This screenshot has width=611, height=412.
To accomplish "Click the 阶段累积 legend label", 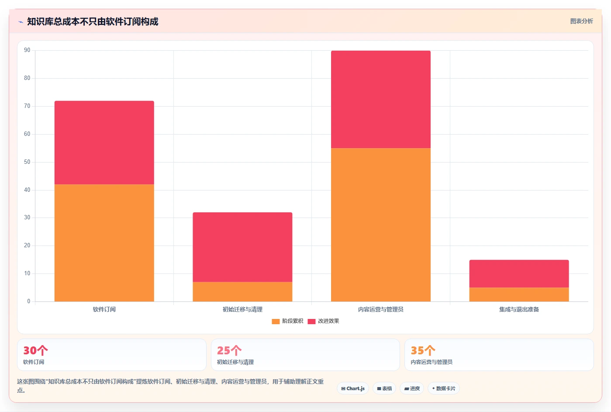I will coord(293,321).
